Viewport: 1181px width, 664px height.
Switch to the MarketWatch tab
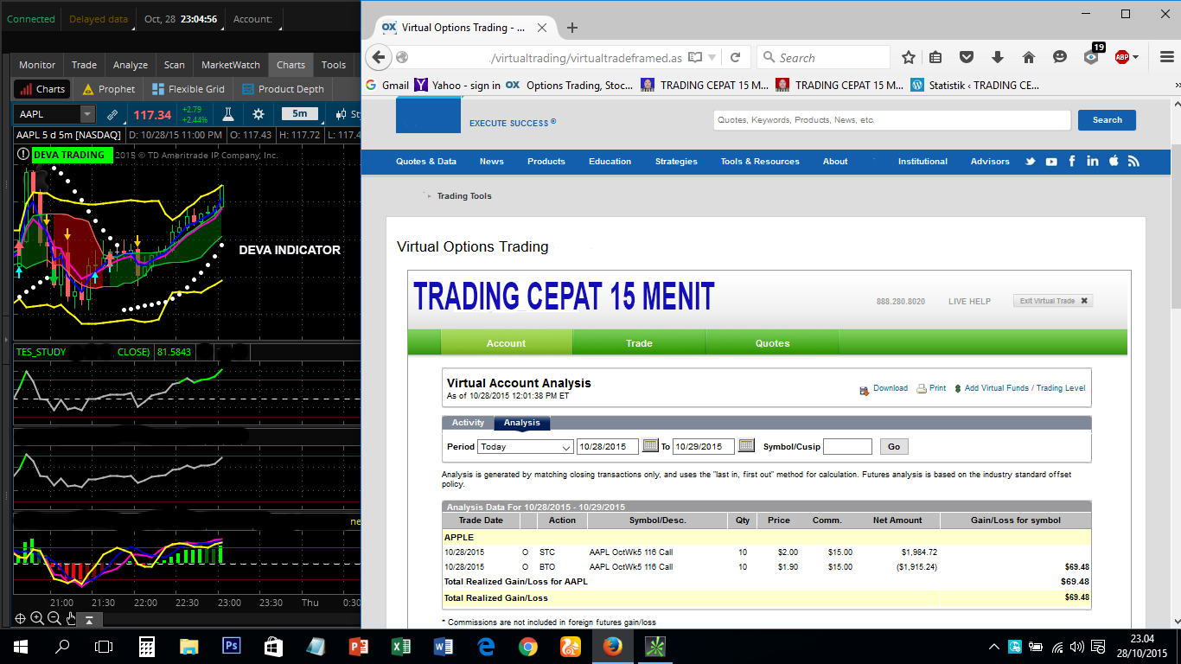[231, 65]
